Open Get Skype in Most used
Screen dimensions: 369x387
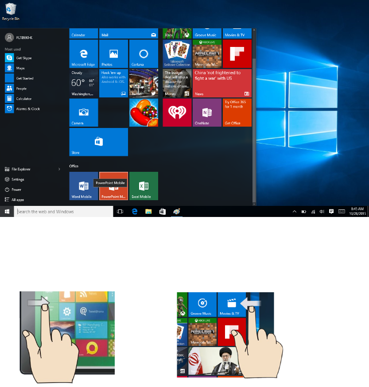click(32, 58)
